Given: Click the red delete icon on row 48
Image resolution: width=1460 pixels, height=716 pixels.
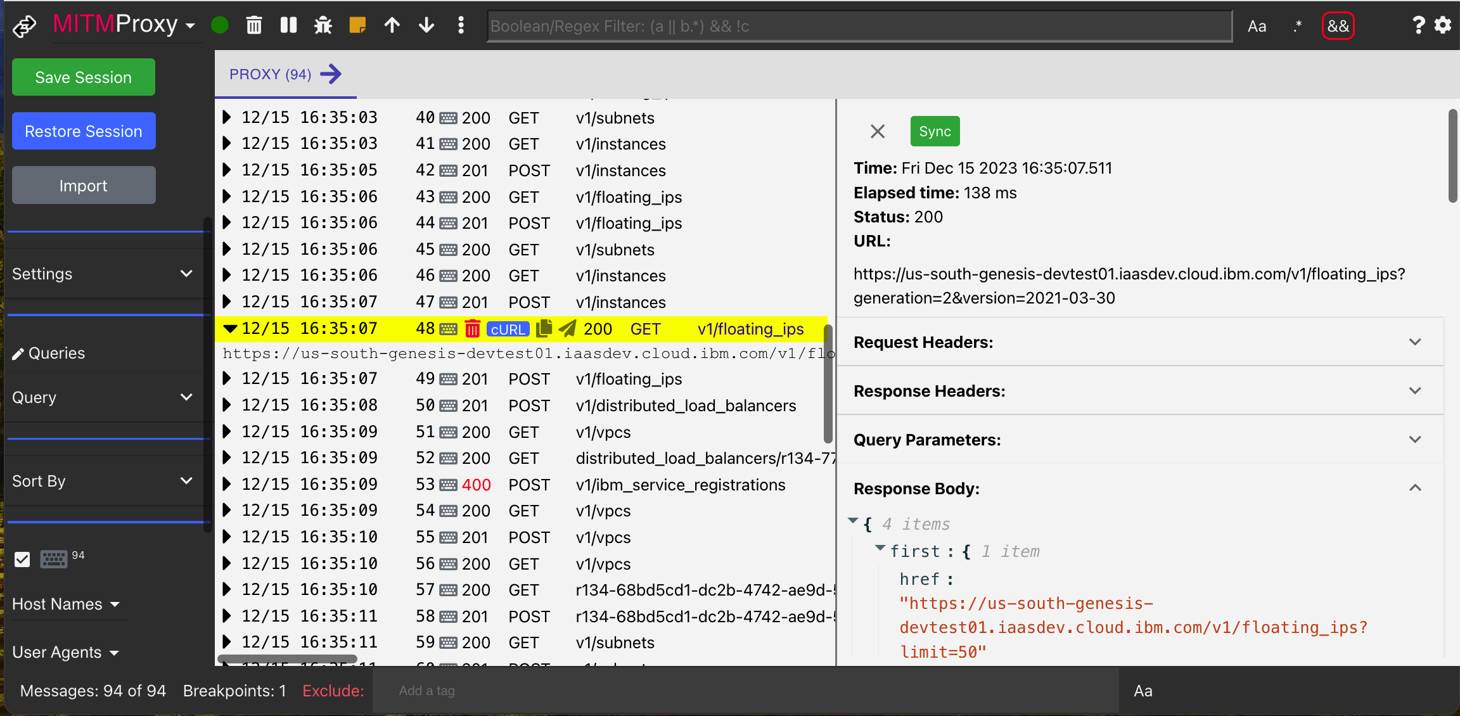Looking at the screenshot, I should (x=472, y=329).
